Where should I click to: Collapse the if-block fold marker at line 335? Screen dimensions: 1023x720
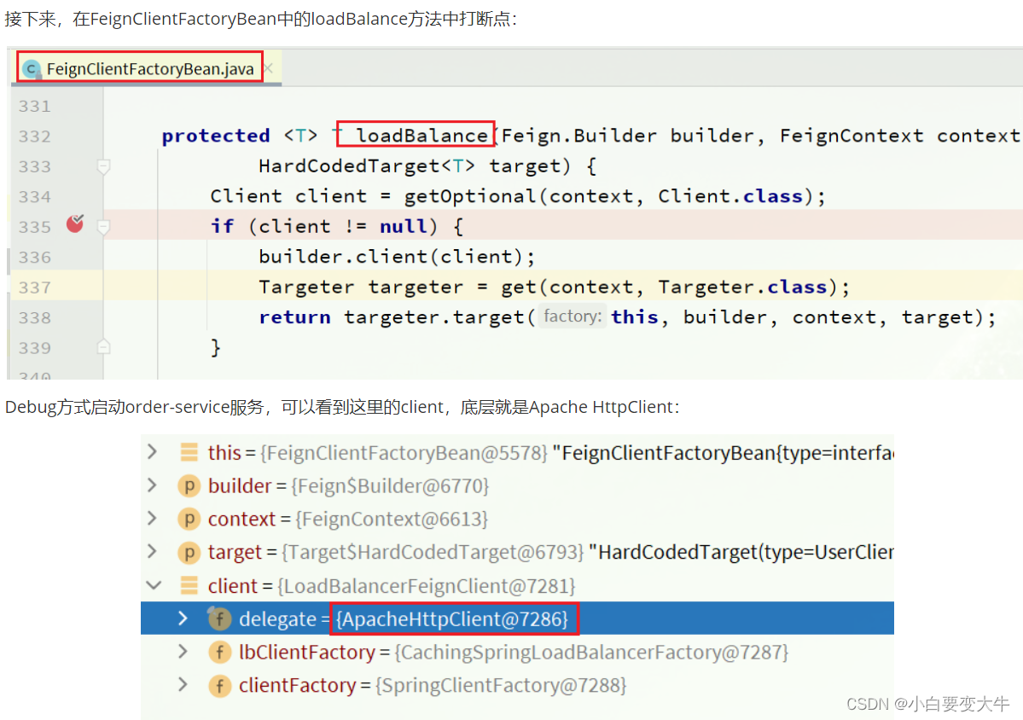(x=103, y=227)
